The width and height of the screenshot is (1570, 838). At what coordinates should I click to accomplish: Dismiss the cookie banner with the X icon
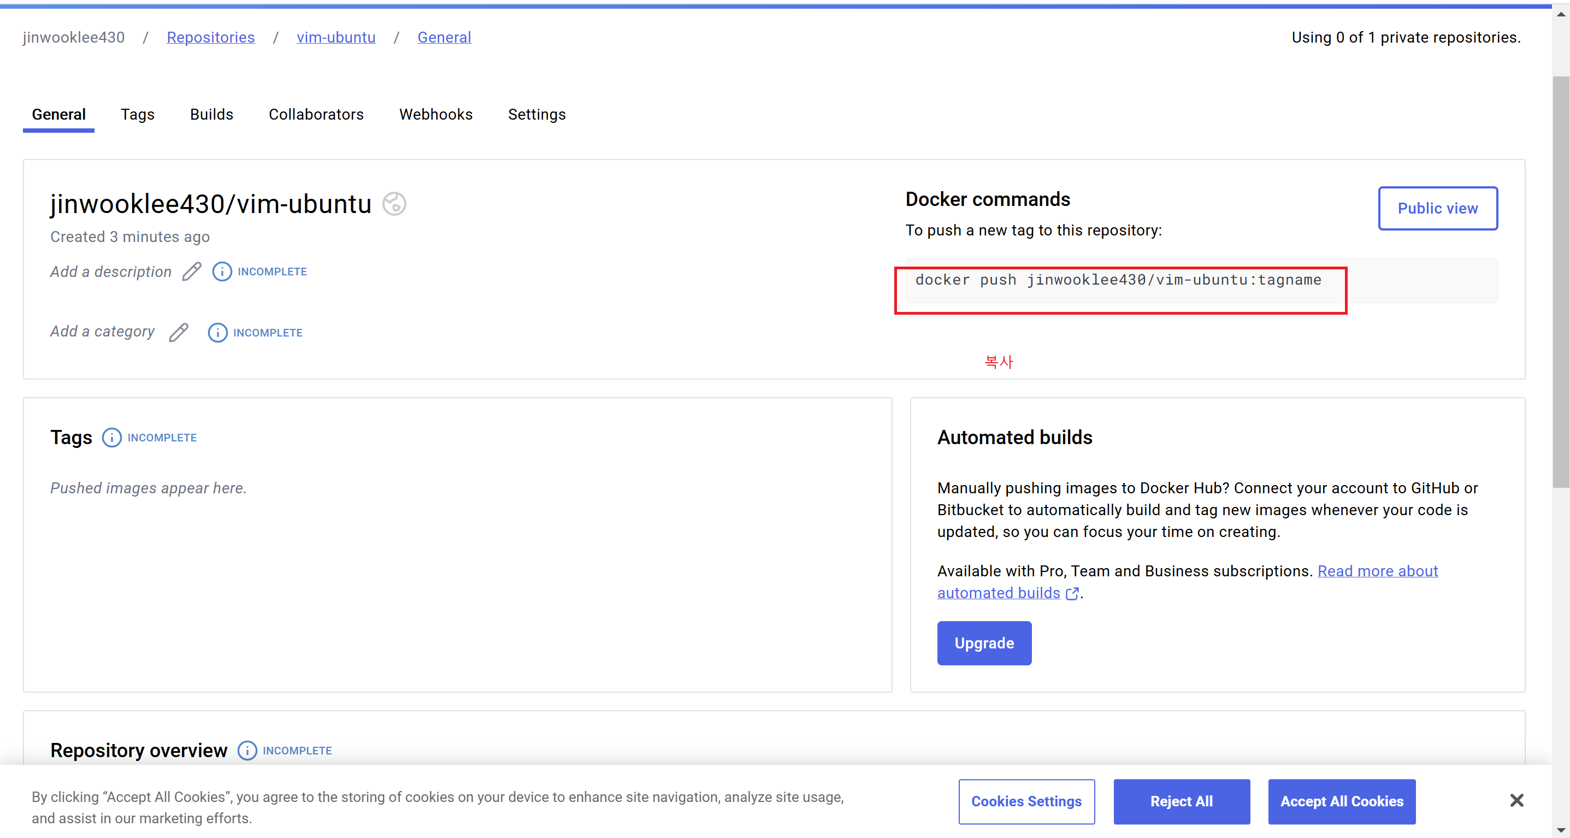1516,800
